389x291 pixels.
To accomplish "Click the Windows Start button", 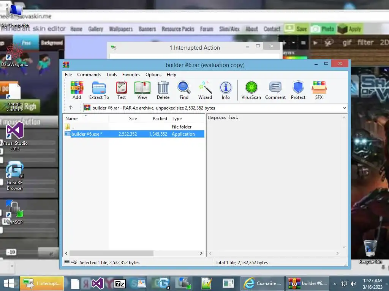I will click(9, 283).
